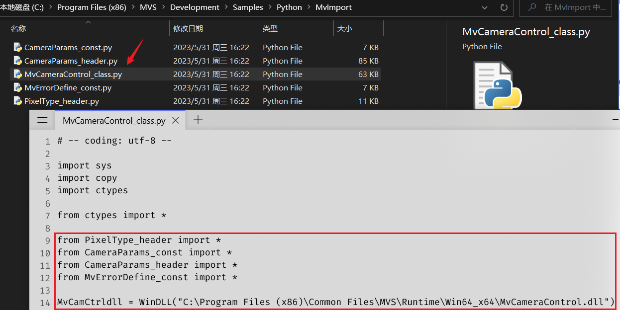The width and height of the screenshot is (620, 310).
Task: Sort files by 名称 column
Action: (x=18, y=29)
